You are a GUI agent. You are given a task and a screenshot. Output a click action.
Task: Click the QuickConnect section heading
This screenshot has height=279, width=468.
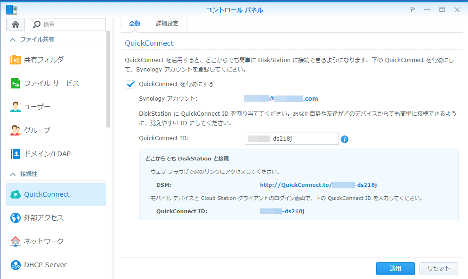(x=149, y=43)
